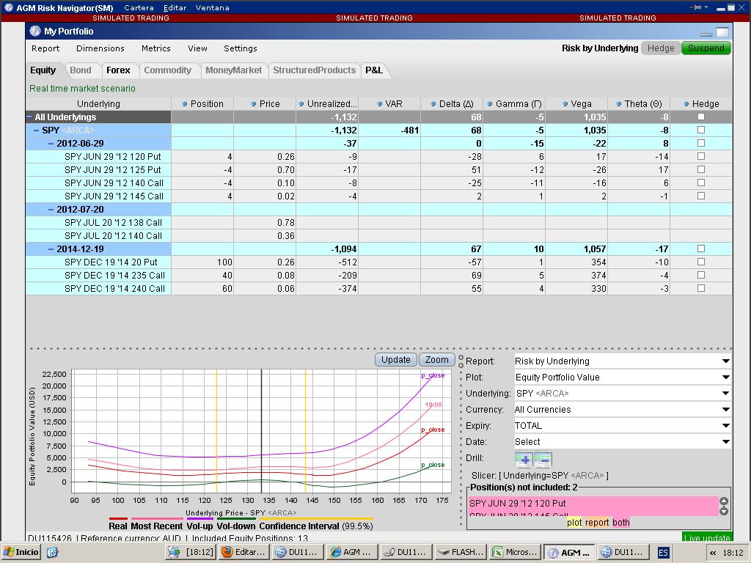Screen dimensions: 751x563
Task: Tick the Hedge checkbox for All Underlyings
Action: point(700,117)
